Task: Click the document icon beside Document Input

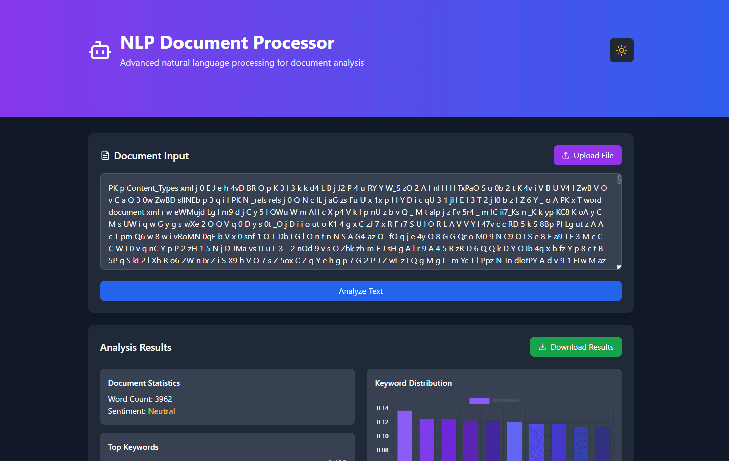Action: point(105,155)
